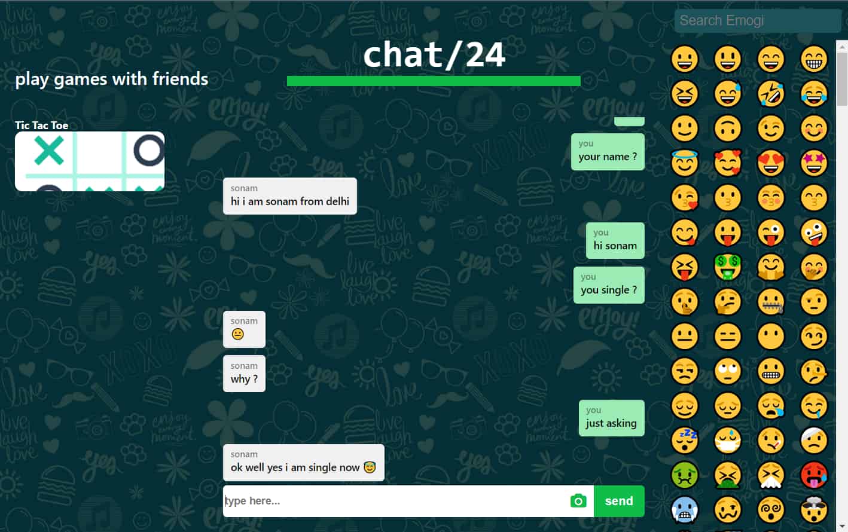Viewport: 848px width, 532px height.
Task: Insert the rolling eyes emoji
Action: point(728,371)
